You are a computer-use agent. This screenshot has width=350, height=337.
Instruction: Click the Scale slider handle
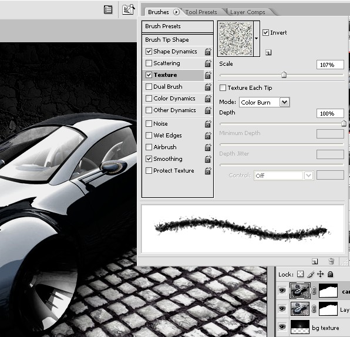284,75
